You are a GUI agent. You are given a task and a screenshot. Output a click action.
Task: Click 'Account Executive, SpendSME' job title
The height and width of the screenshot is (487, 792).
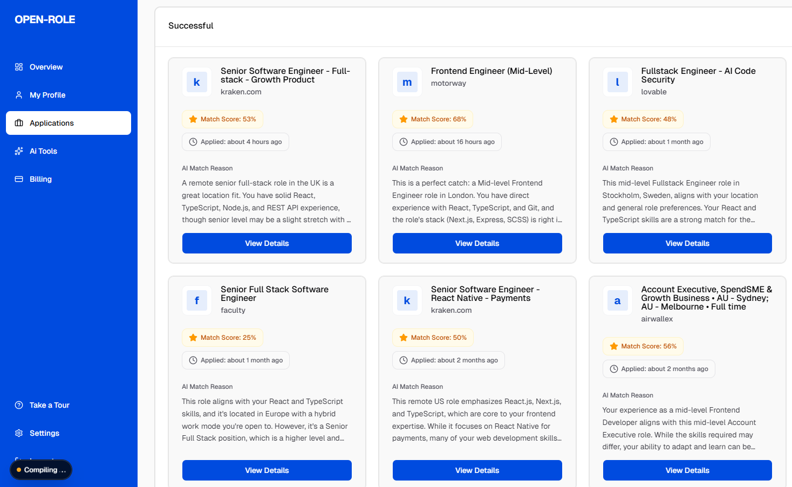coord(706,298)
